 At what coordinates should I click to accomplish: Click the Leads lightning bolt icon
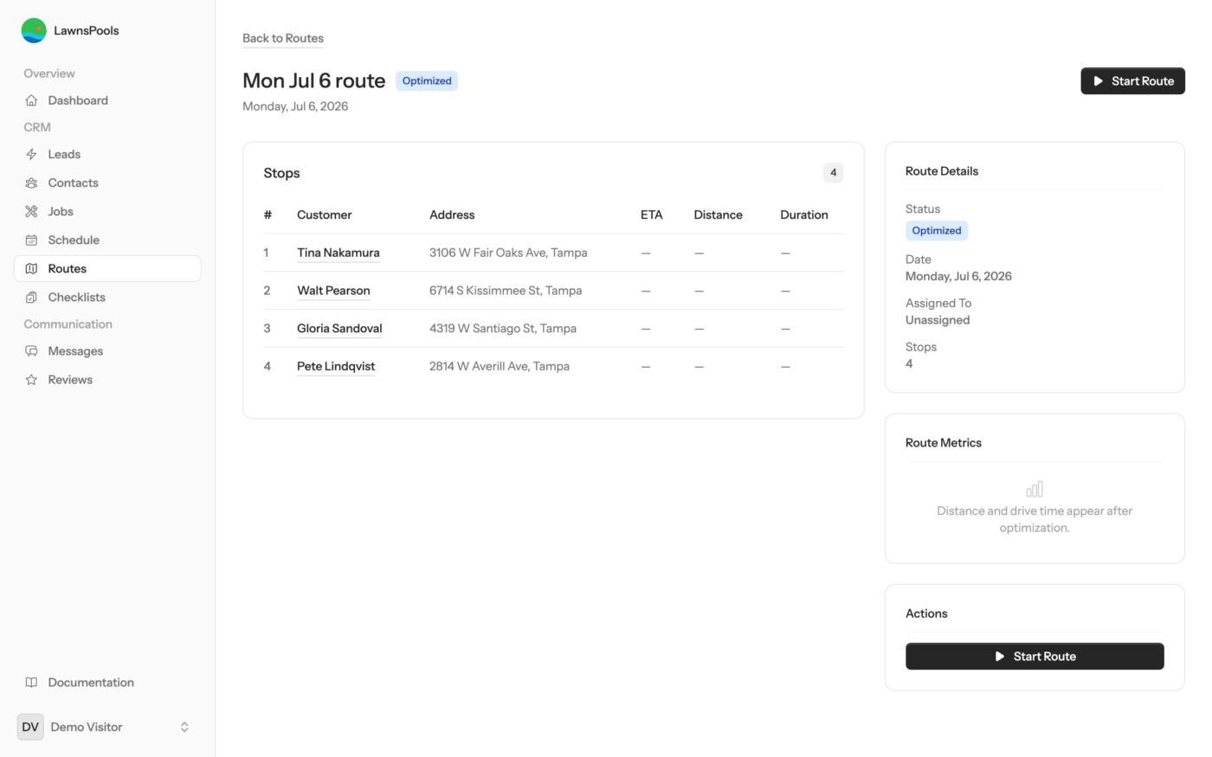(x=31, y=154)
